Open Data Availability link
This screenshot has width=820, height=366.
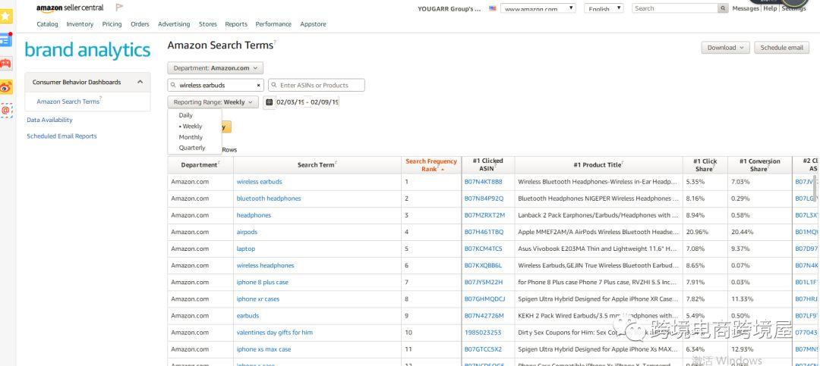[x=49, y=120]
